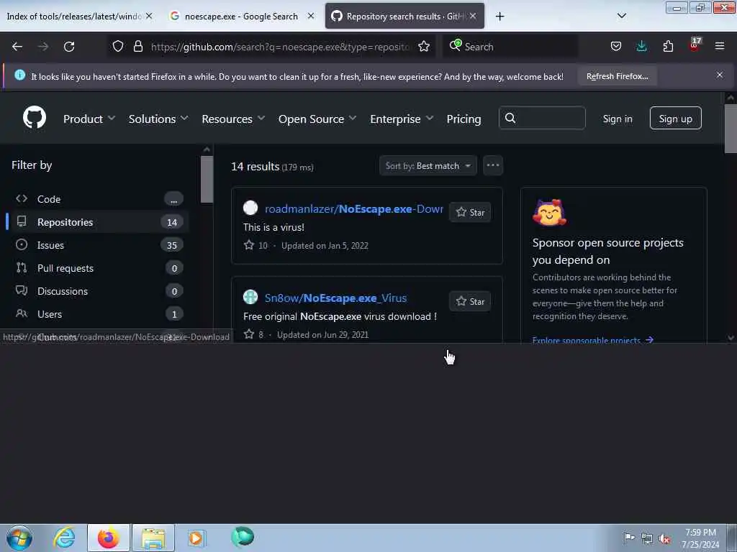Expand the Open Source dropdown

click(317, 119)
